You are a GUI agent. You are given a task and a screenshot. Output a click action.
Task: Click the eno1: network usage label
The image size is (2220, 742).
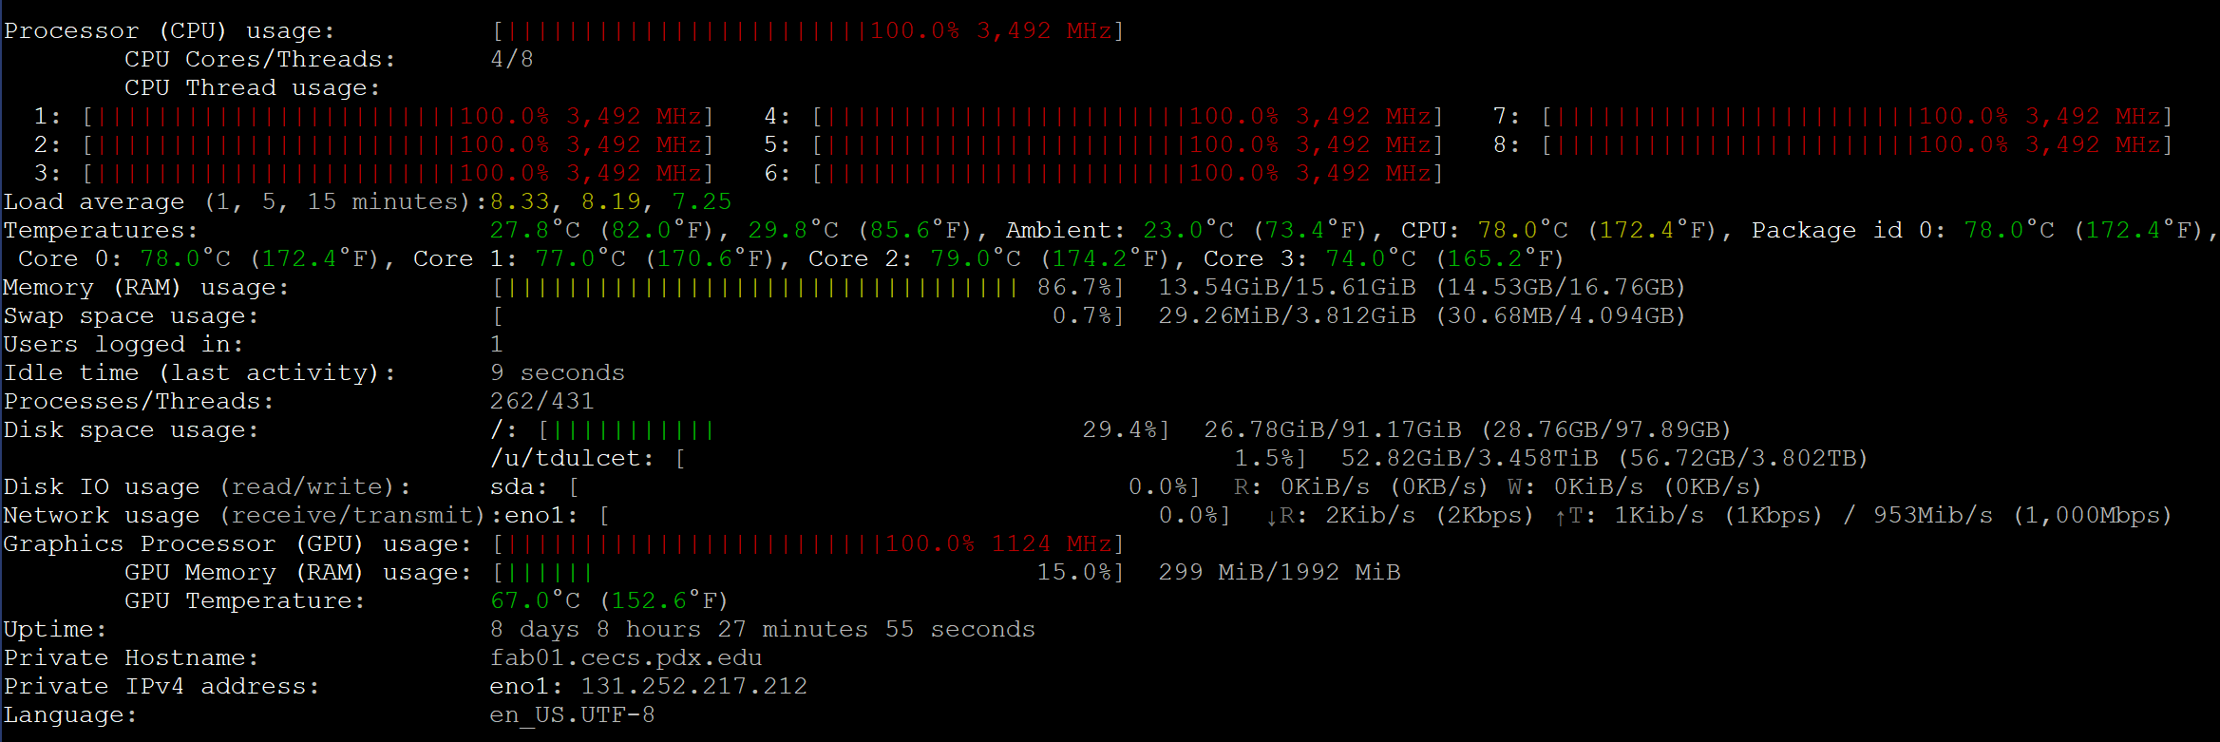point(542,515)
